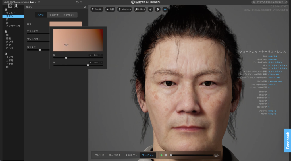Select 下半身 in the left sidebar
The image size is (291, 161).
coord(9,64)
